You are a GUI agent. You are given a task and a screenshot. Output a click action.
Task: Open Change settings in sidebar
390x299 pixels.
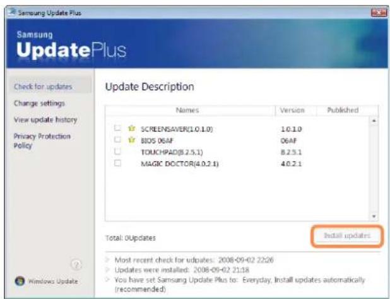pos(39,104)
